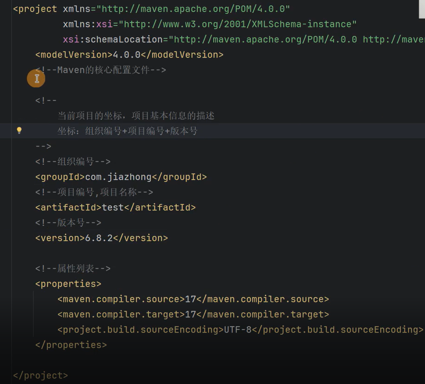Click the "<!--组织编号-->" comment
This screenshot has width=425, height=384.
(x=73, y=161)
